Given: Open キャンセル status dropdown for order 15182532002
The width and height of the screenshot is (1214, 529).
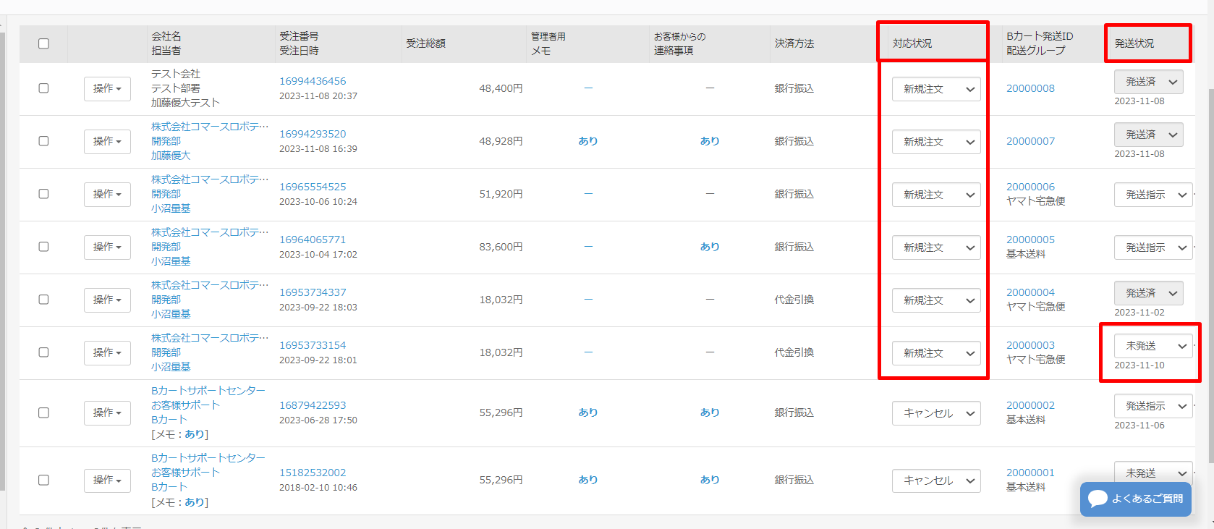Looking at the screenshot, I should coord(936,481).
